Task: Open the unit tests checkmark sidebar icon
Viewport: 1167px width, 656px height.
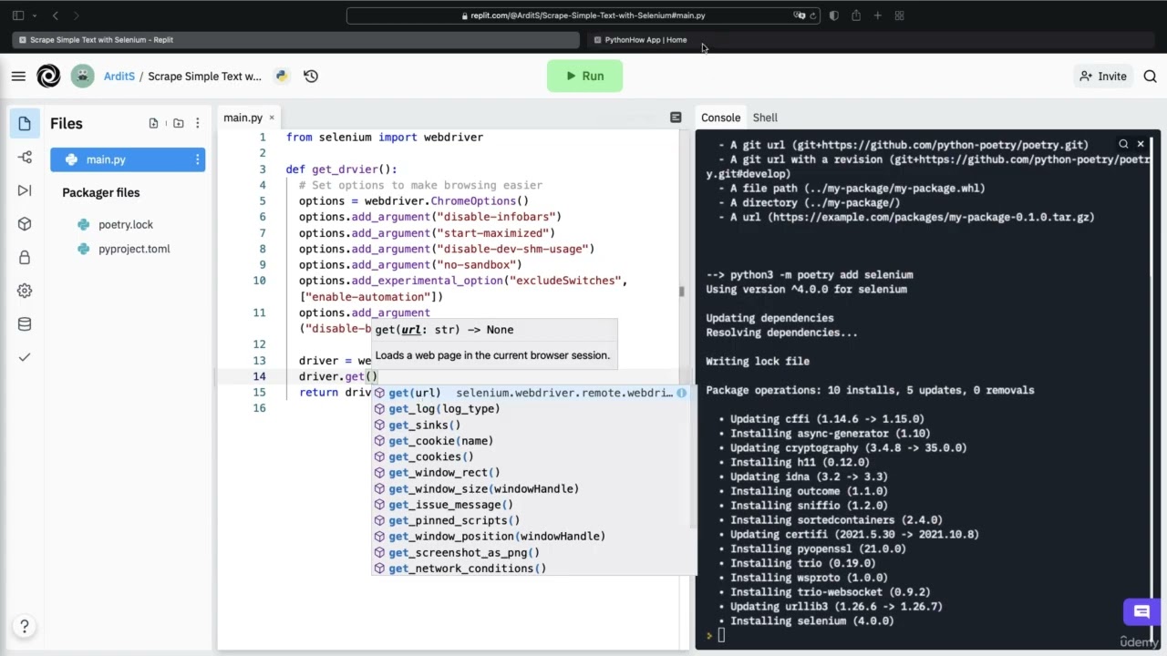Action: click(x=25, y=357)
